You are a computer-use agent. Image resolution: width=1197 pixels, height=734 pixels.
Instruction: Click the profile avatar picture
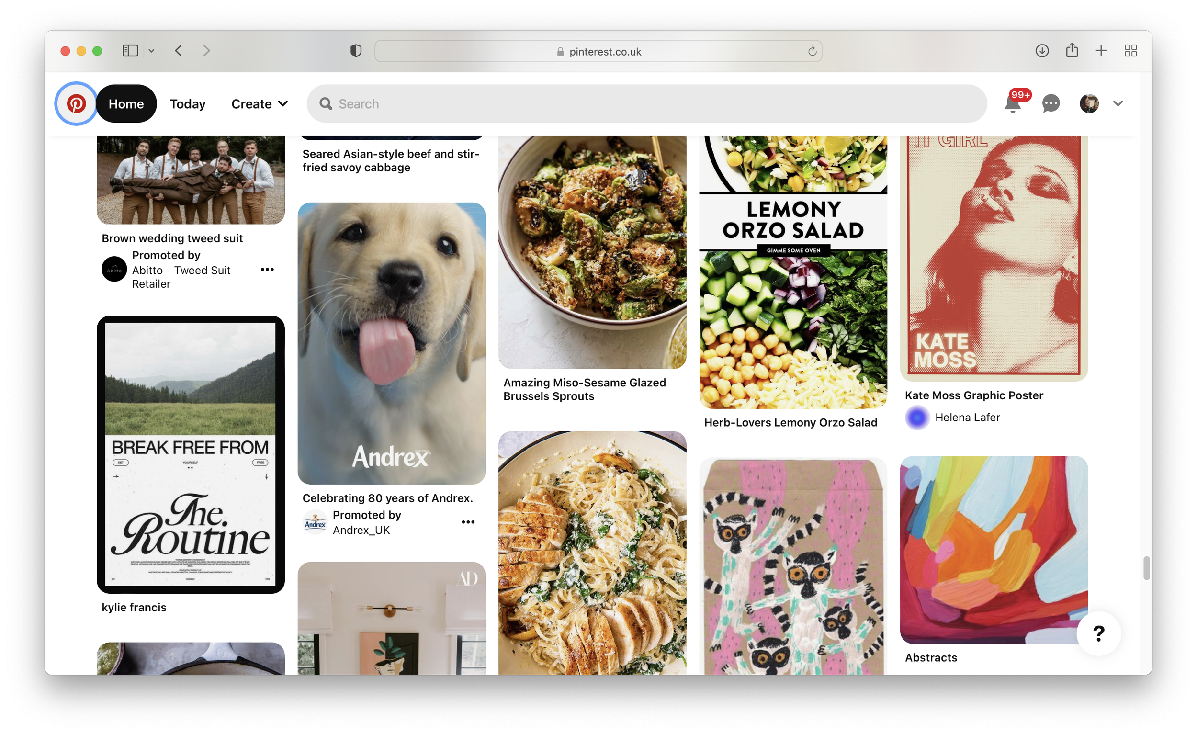(x=1089, y=103)
